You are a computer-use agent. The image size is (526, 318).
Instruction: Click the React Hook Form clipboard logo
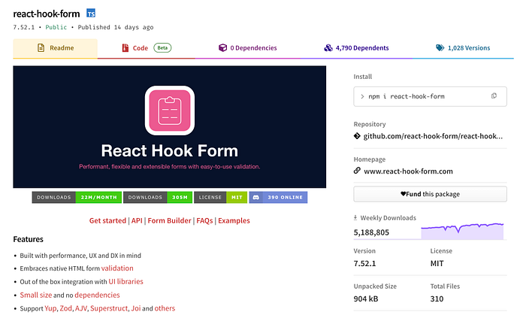(x=170, y=111)
